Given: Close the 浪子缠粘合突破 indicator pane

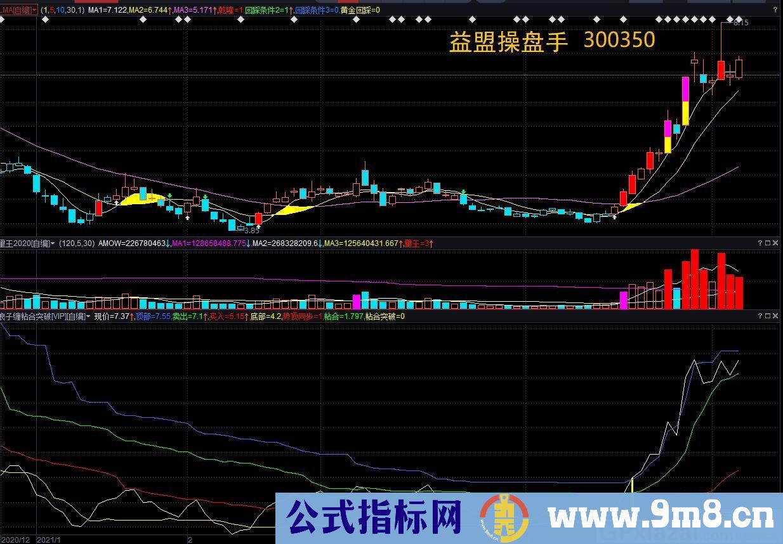Looking at the screenshot, I should (x=775, y=315).
